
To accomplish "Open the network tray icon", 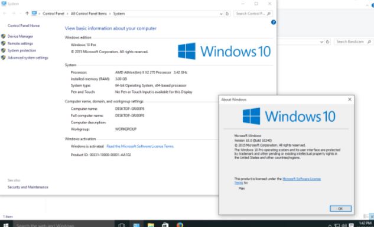I will coord(337,225).
